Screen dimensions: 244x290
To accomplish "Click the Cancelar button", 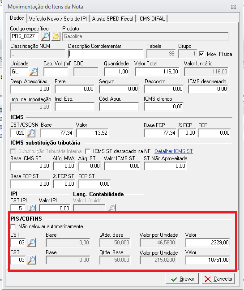I will 218,279.
